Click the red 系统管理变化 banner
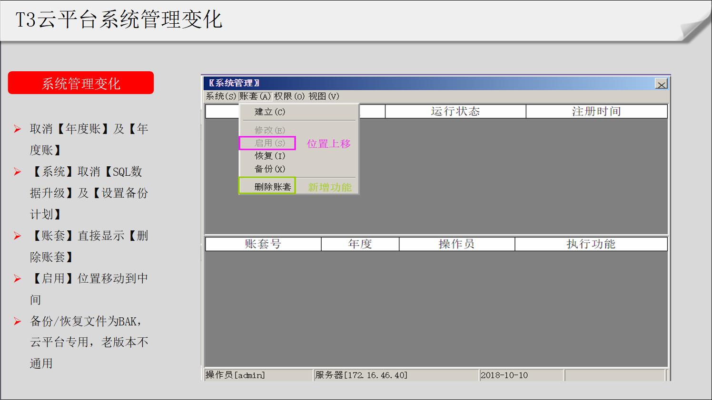Viewport: 712px width, 400px height. click(81, 83)
